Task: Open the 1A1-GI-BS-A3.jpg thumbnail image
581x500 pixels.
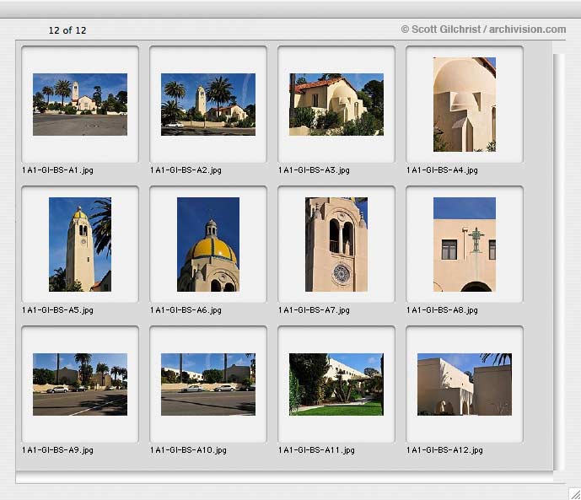Action: pyautogui.click(x=336, y=105)
